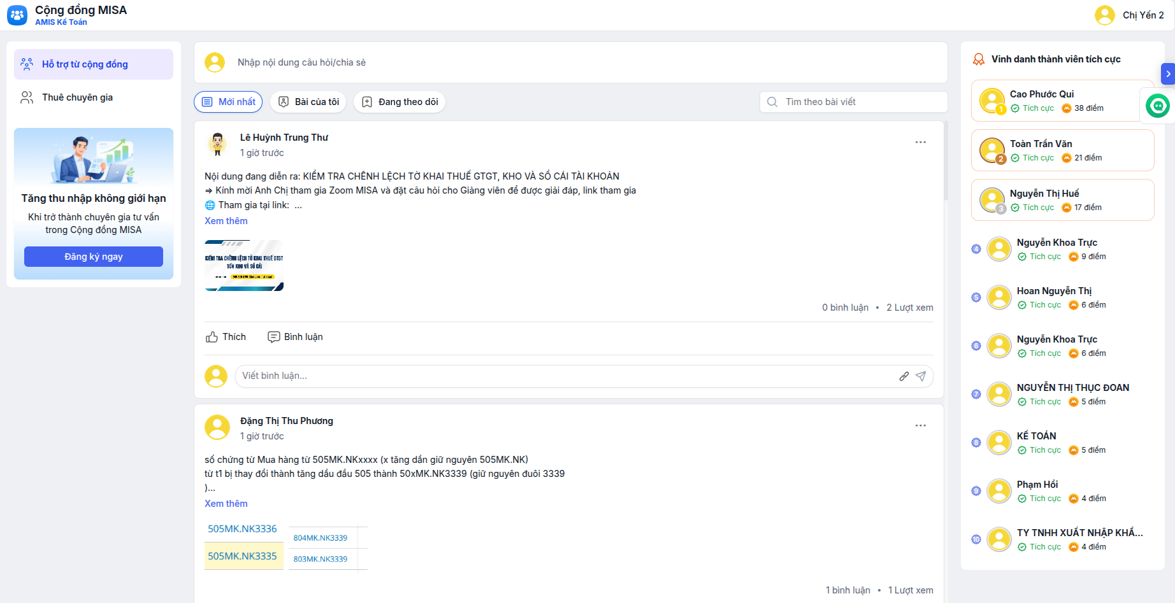
Task: Open Chị Yến 2 profile avatar
Action: click(x=1104, y=15)
